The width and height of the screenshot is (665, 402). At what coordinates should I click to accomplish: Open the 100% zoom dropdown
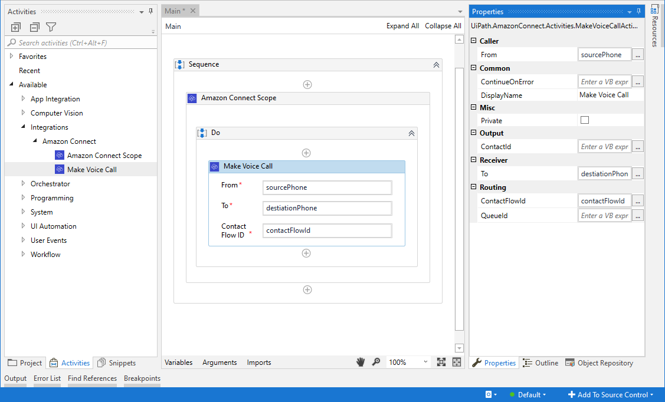click(408, 362)
